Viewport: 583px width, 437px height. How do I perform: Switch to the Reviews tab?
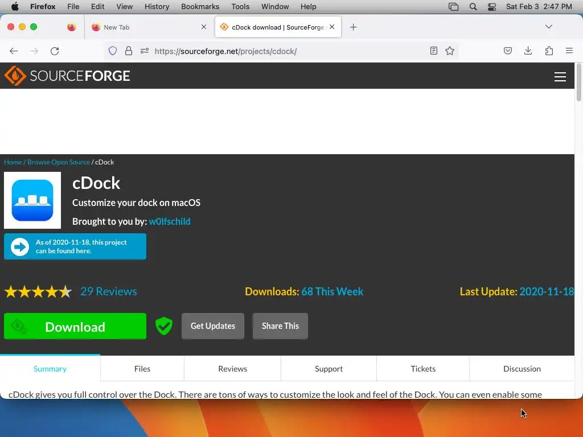point(233,369)
